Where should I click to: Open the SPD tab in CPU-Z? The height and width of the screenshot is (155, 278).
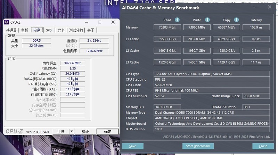[x=49, y=30]
